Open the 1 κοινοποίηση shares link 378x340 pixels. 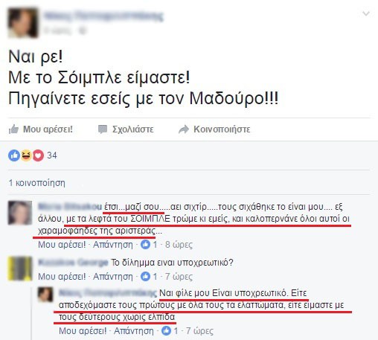37,183
